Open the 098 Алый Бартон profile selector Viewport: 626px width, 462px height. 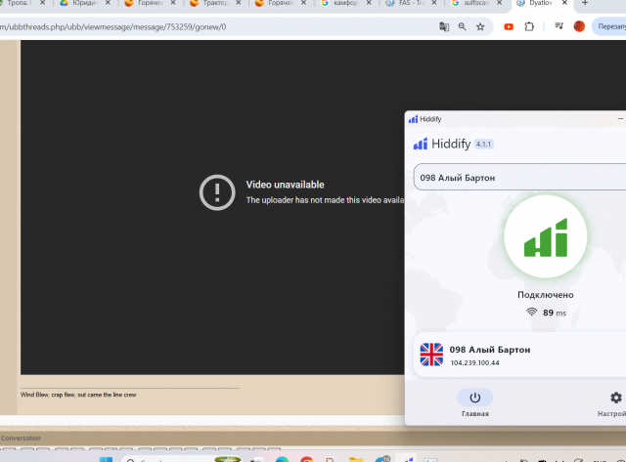coord(518,178)
